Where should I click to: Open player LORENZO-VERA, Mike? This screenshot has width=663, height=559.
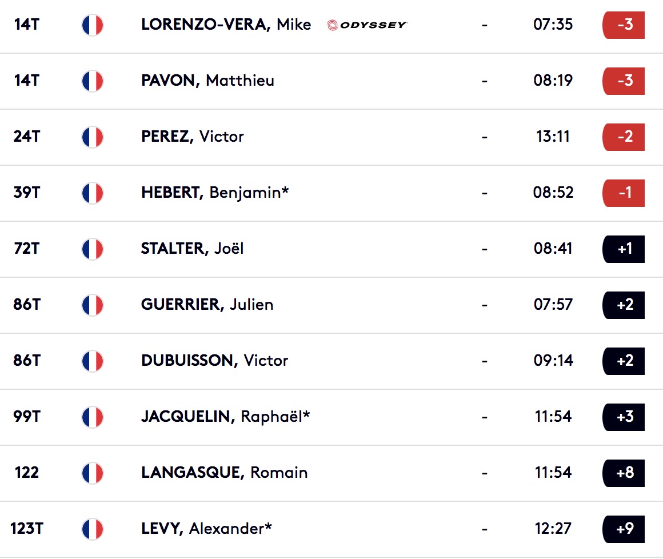point(226,25)
